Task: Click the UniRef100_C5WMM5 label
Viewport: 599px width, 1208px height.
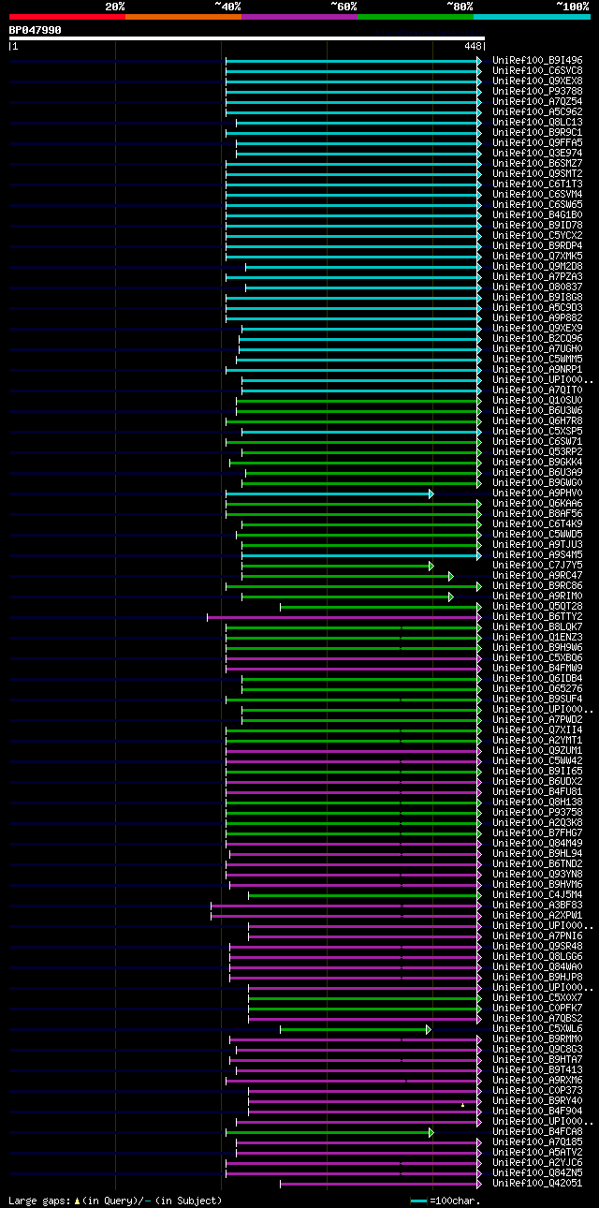Action: pos(537,359)
